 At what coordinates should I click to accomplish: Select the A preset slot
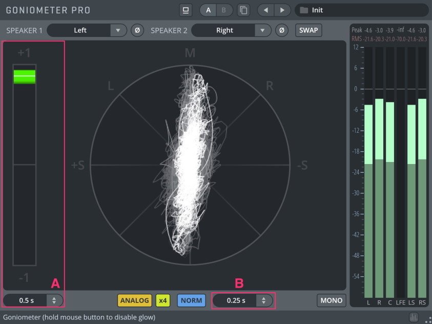[x=208, y=10]
